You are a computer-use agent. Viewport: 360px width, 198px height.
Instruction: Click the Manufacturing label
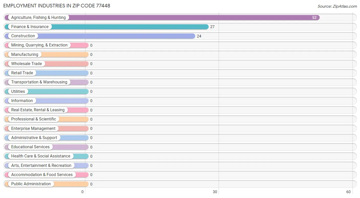25,55
